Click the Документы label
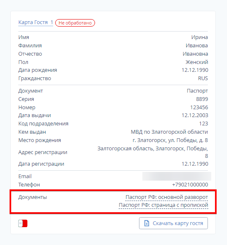This screenshot has height=245, width=227. point(32,197)
